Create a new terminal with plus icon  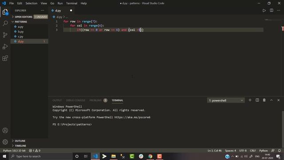point(250,100)
